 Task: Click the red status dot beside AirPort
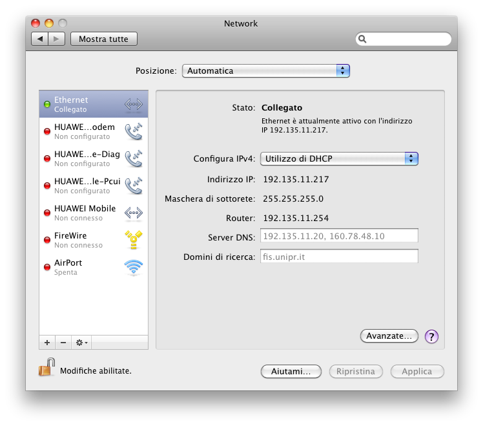click(x=47, y=267)
